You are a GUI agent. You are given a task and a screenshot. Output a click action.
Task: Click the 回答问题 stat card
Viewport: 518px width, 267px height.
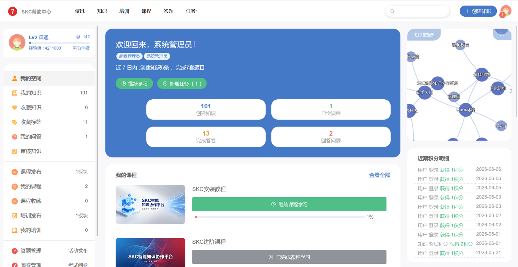click(331, 137)
